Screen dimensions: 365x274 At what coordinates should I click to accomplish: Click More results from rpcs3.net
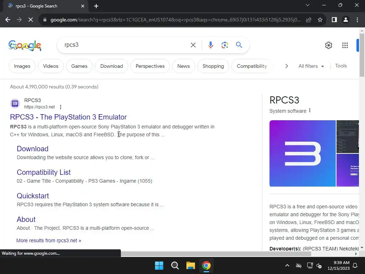coord(48,240)
